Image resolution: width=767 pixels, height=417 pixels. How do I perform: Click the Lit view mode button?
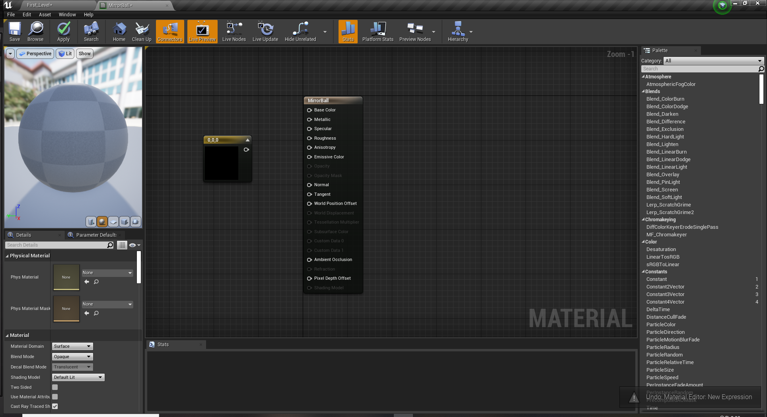coord(65,54)
